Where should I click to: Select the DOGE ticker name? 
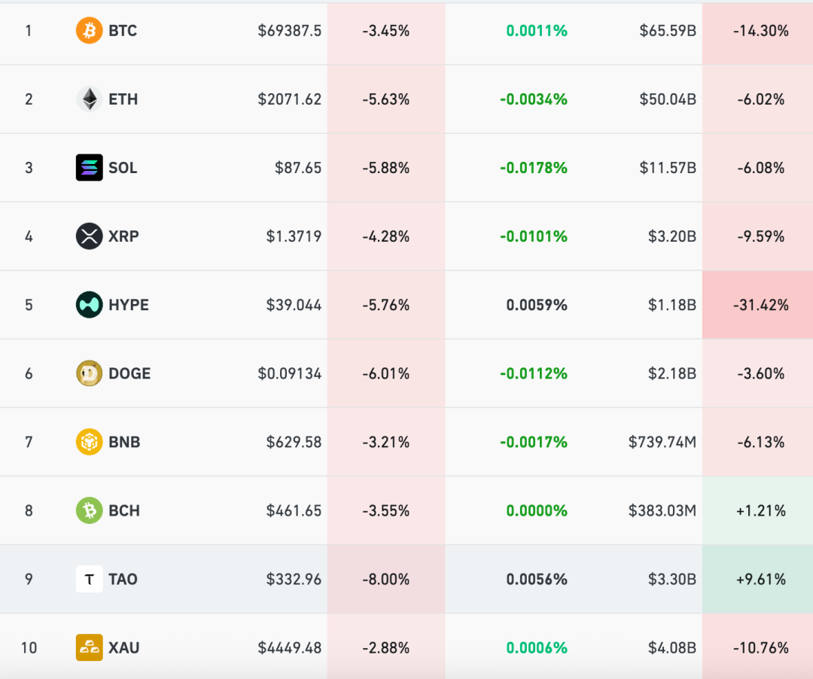pos(129,373)
